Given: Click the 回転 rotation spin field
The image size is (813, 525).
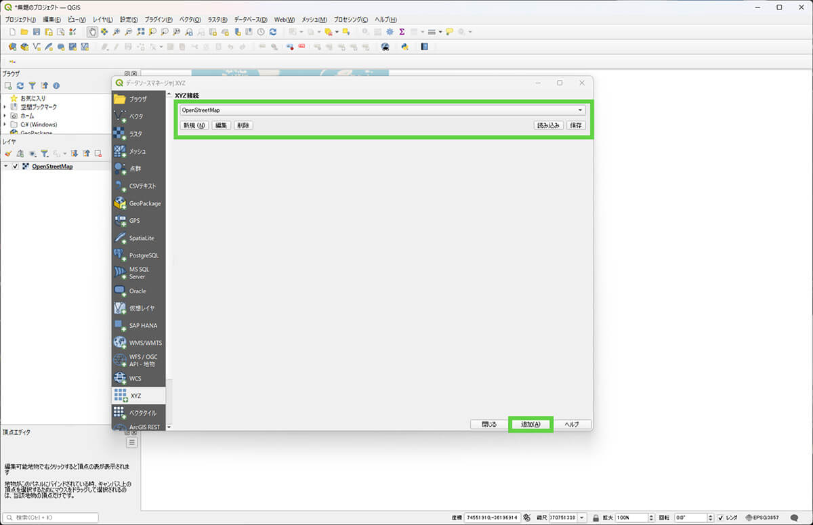Looking at the screenshot, I should point(694,518).
